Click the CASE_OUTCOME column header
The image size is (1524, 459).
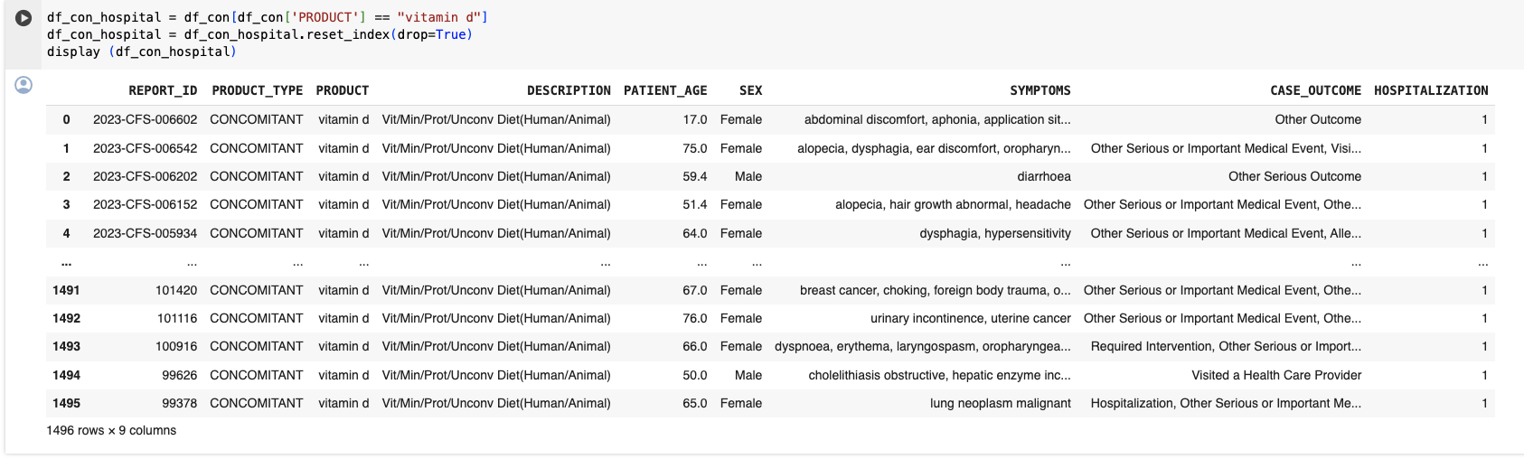[x=1315, y=90]
